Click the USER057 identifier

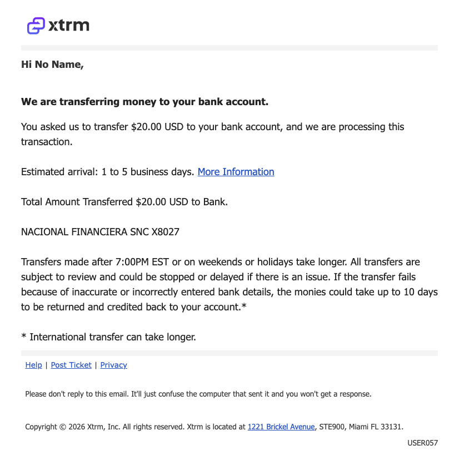pyautogui.click(x=423, y=443)
